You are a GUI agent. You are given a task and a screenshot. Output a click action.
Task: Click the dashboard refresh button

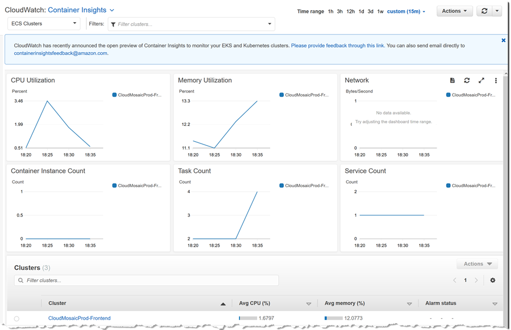pyautogui.click(x=484, y=11)
